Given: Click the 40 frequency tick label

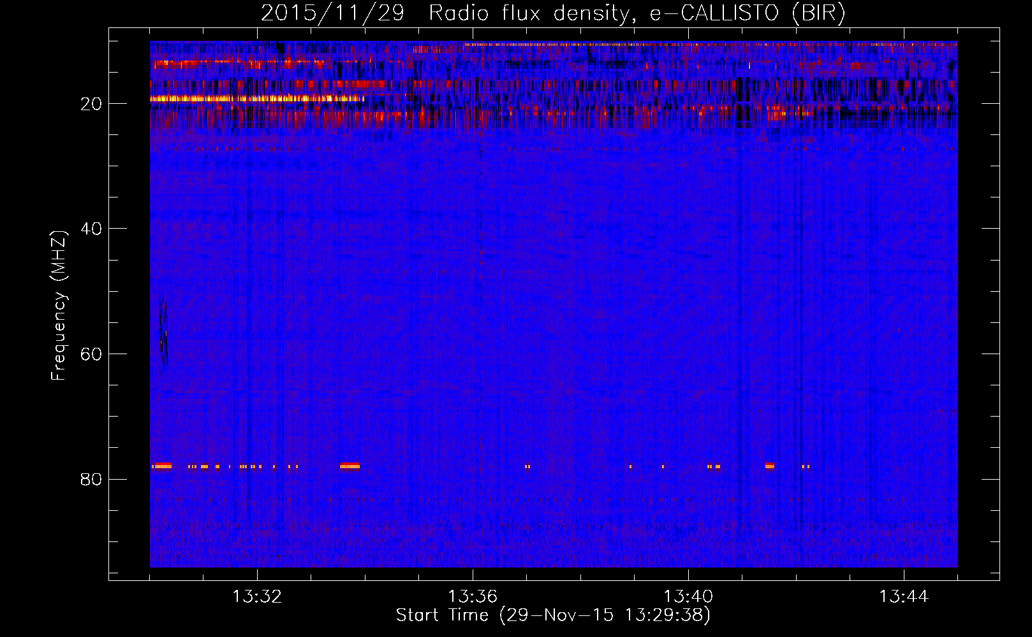Looking at the screenshot, I should pos(92,229).
